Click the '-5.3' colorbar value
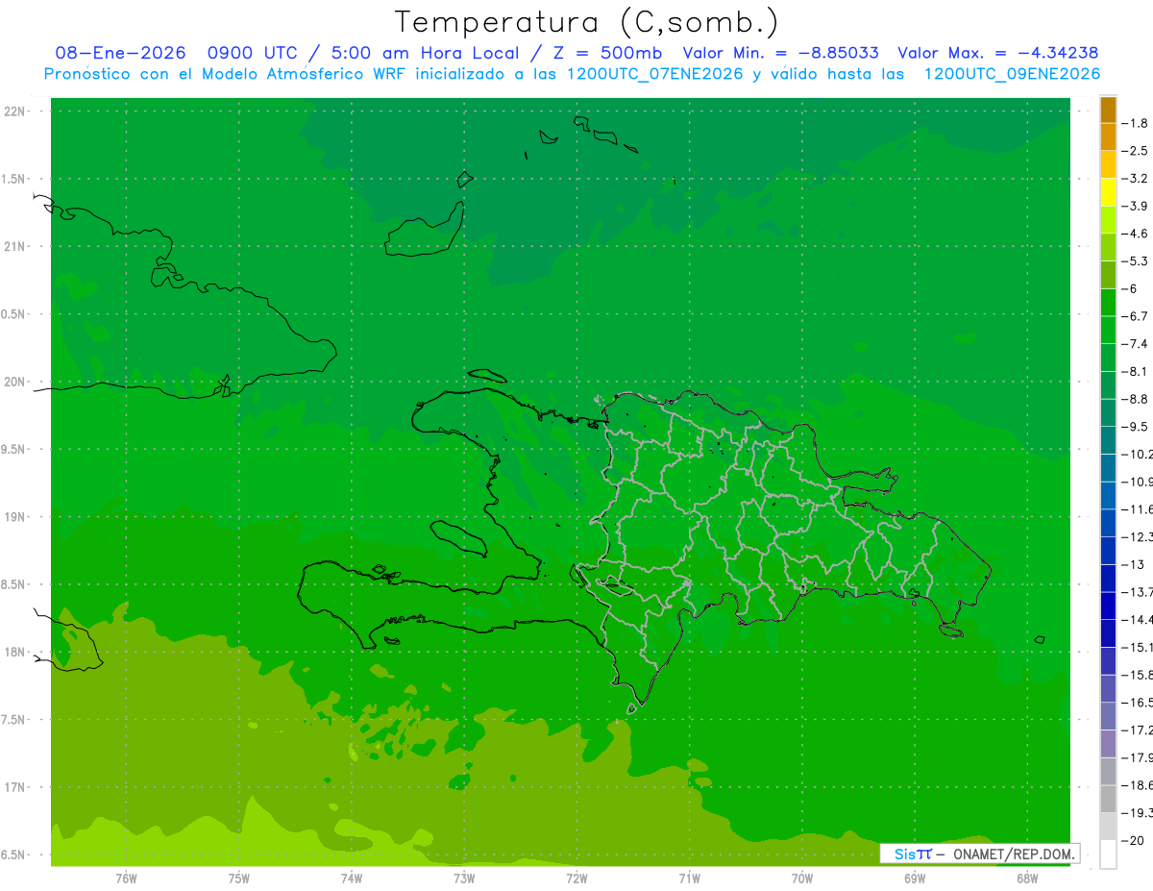This screenshot has height=891, width=1153. [x=1135, y=260]
